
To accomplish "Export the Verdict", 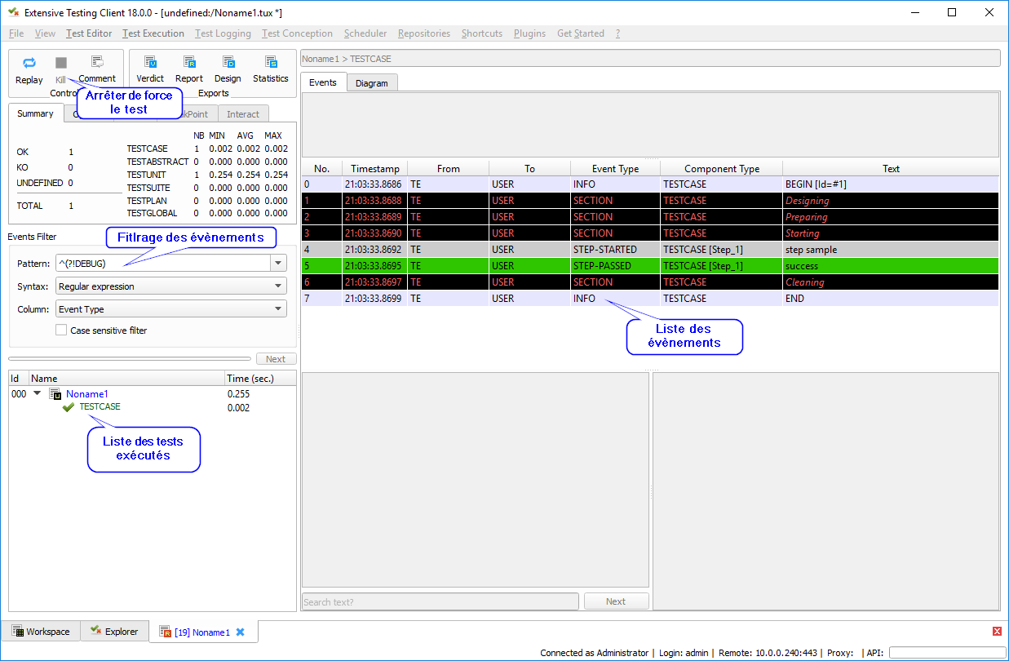I will pyautogui.click(x=150, y=62).
